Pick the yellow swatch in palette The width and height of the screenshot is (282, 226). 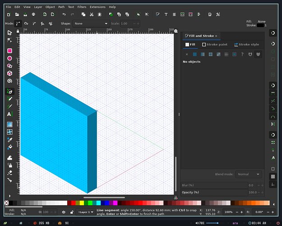[82, 203]
